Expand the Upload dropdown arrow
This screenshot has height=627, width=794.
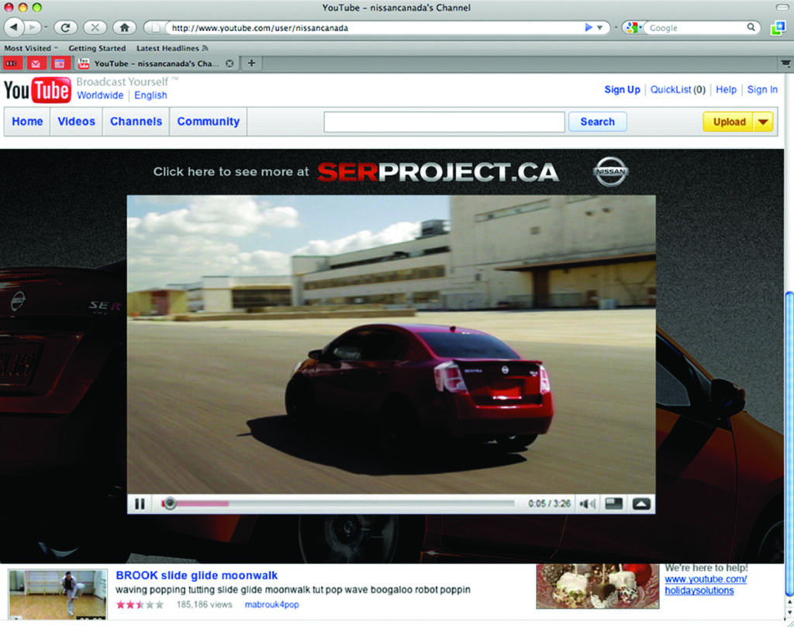tap(763, 122)
